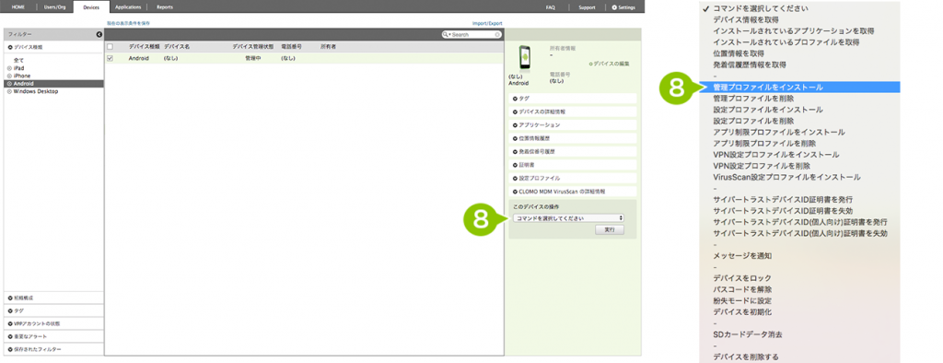943x363 pixels.
Task: Open the FAQ link in the top bar
Action: [551, 7]
